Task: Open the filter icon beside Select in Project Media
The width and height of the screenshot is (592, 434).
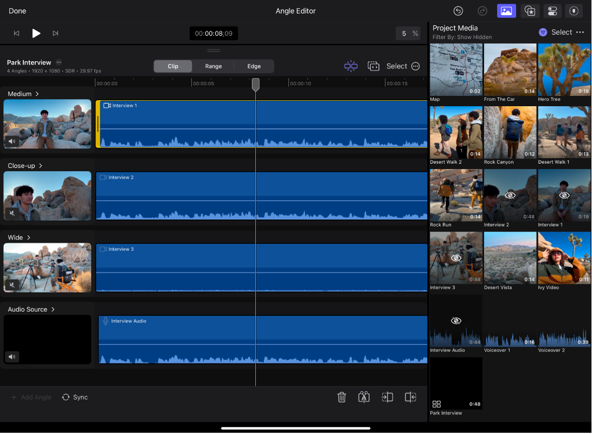Action: (543, 32)
